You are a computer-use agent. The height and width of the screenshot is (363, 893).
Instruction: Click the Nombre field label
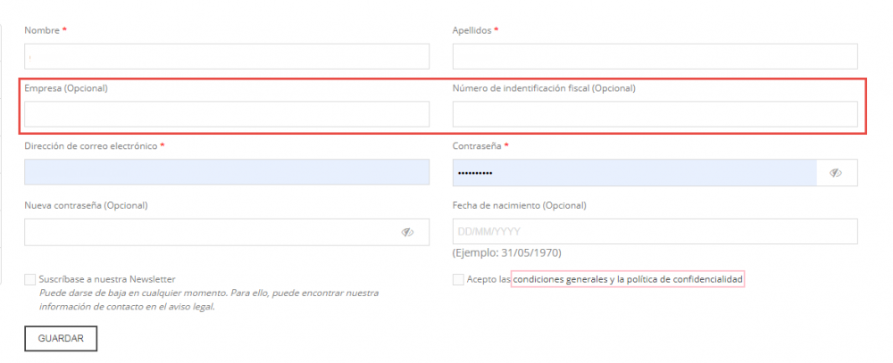[42, 30]
